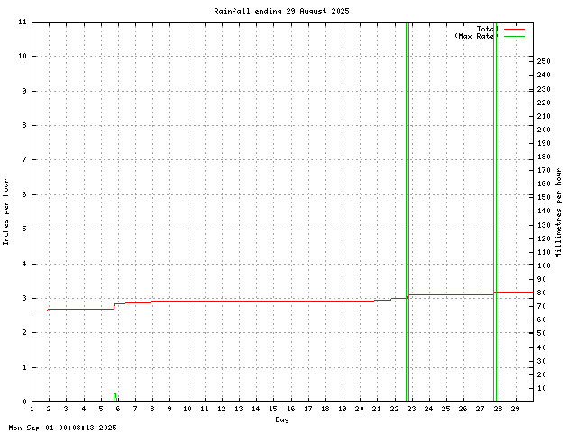Click the x-axis tick label '25'
Screen dimensions: 577x432
(445, 409)
